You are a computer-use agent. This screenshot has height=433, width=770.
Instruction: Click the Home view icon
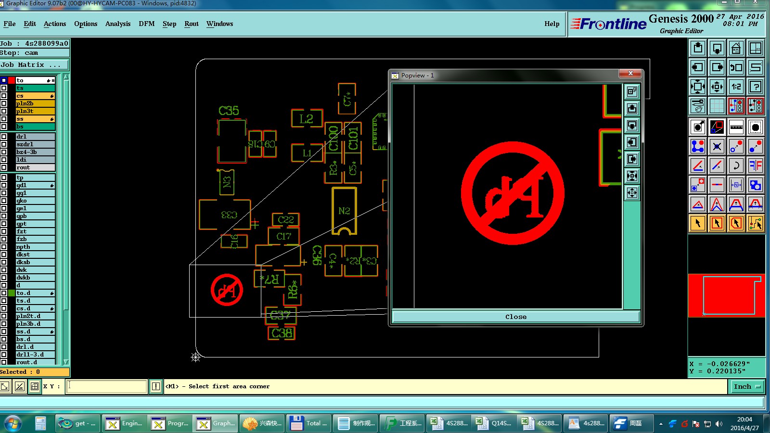click(736, 48)
